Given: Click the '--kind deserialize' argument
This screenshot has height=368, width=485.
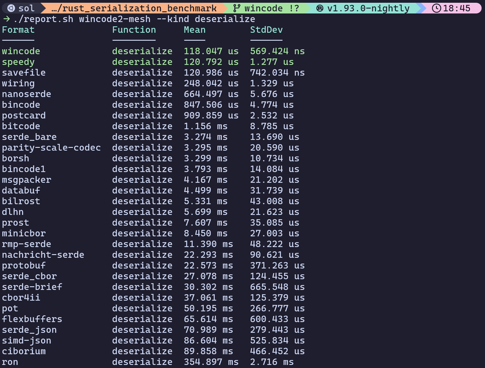Looking at the screenshot, I should tap(206, 19).
